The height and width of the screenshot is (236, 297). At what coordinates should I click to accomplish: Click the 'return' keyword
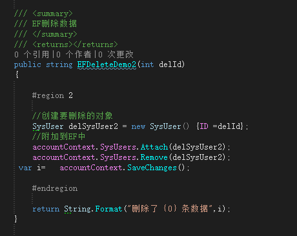click(x=46, y=209)
